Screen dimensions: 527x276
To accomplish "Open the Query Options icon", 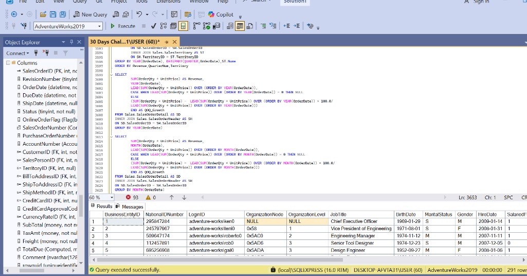I will (173, 26).
